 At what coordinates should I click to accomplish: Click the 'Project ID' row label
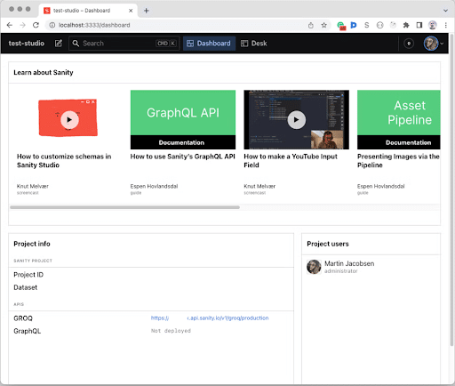28,275
